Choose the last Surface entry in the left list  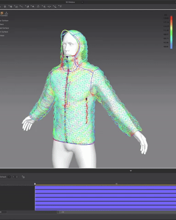tap(2, 35)
